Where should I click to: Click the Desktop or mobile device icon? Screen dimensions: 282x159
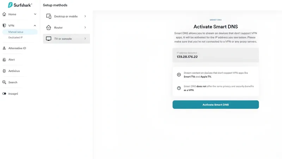pos(49,16)
